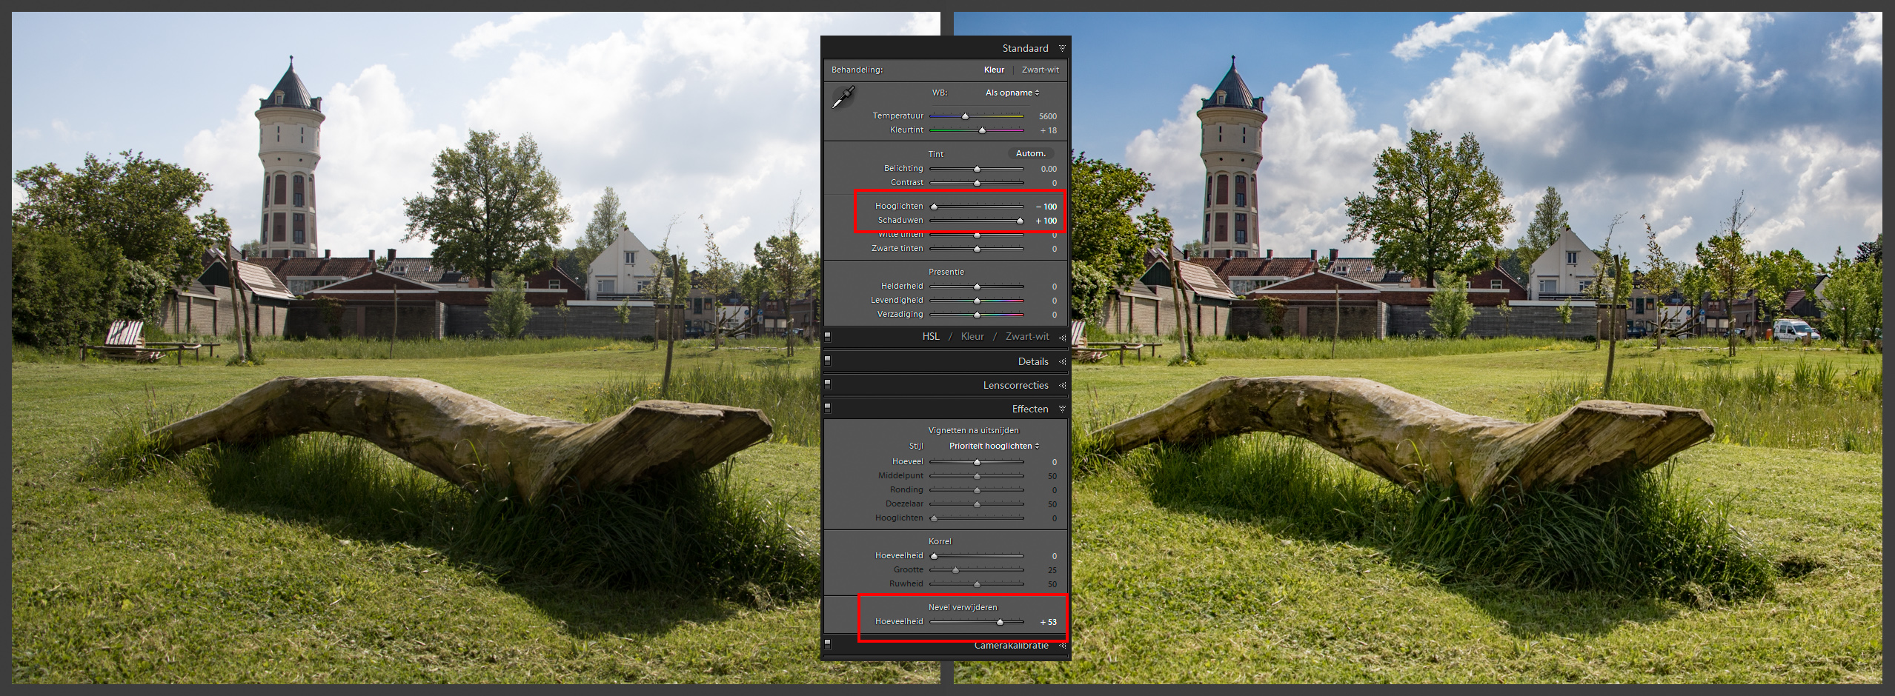This screenshot has height=696, width=1895.
Task: Click the Details panel's triangle icon
Action: click(x=1062, y=362)
